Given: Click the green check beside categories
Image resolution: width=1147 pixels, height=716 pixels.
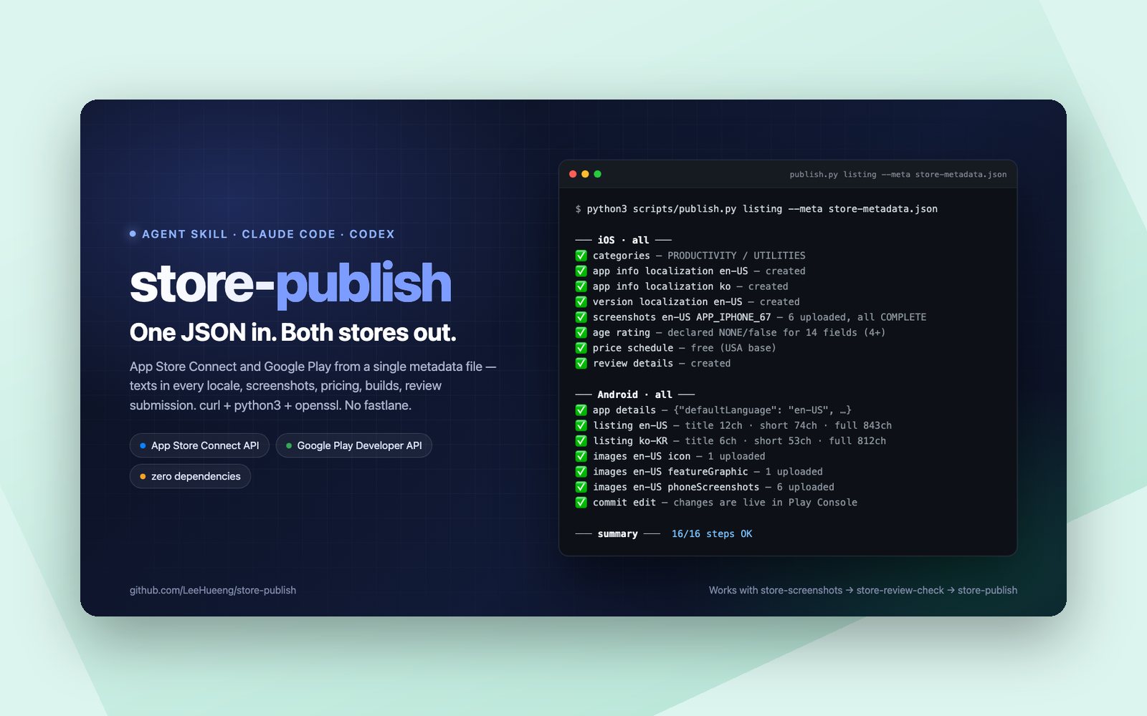Looking at the screenshot, I should (x=581, y=256).
